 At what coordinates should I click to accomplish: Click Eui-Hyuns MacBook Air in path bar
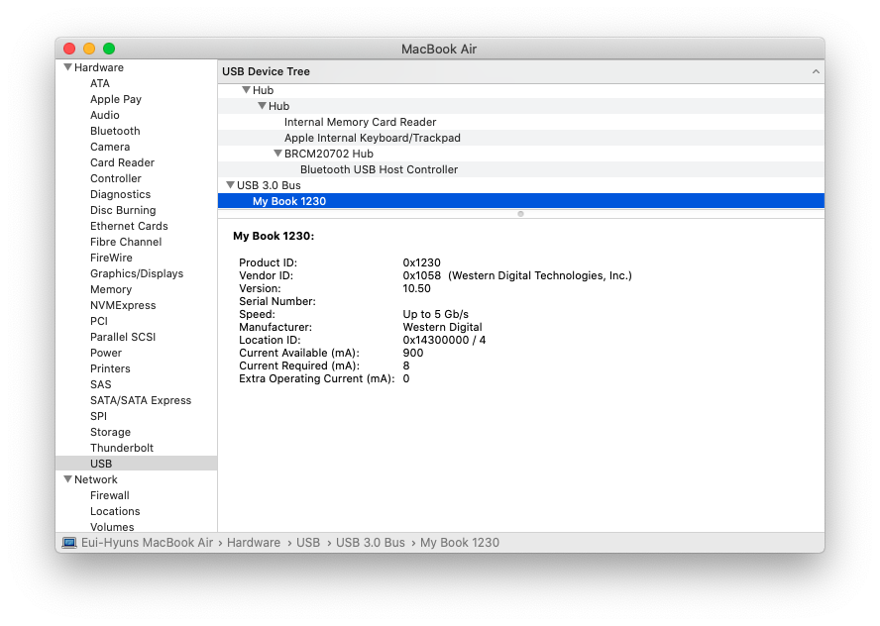147,543
